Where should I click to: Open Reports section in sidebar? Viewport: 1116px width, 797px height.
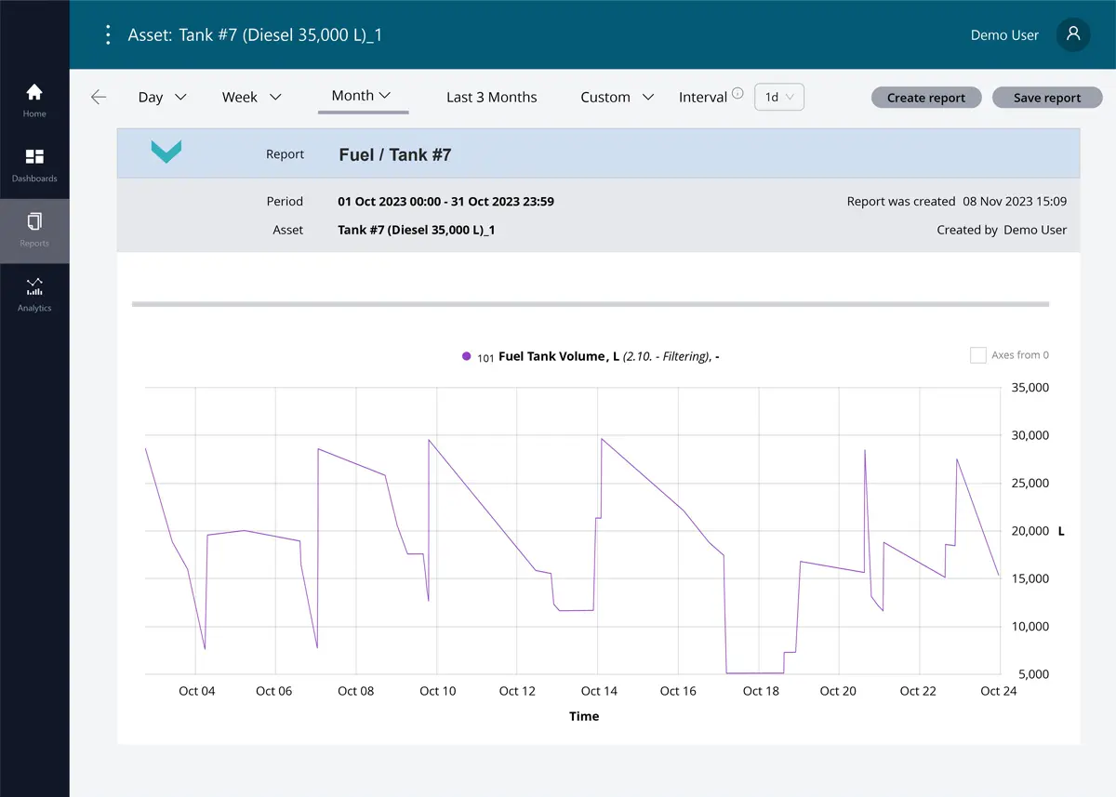(x=34, y=230)
